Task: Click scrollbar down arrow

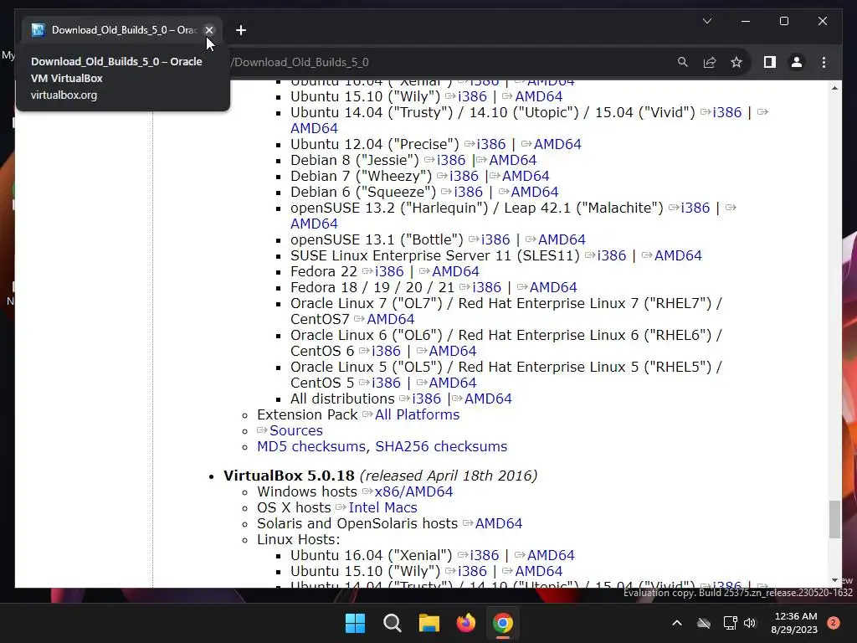Action: (834, 580)
